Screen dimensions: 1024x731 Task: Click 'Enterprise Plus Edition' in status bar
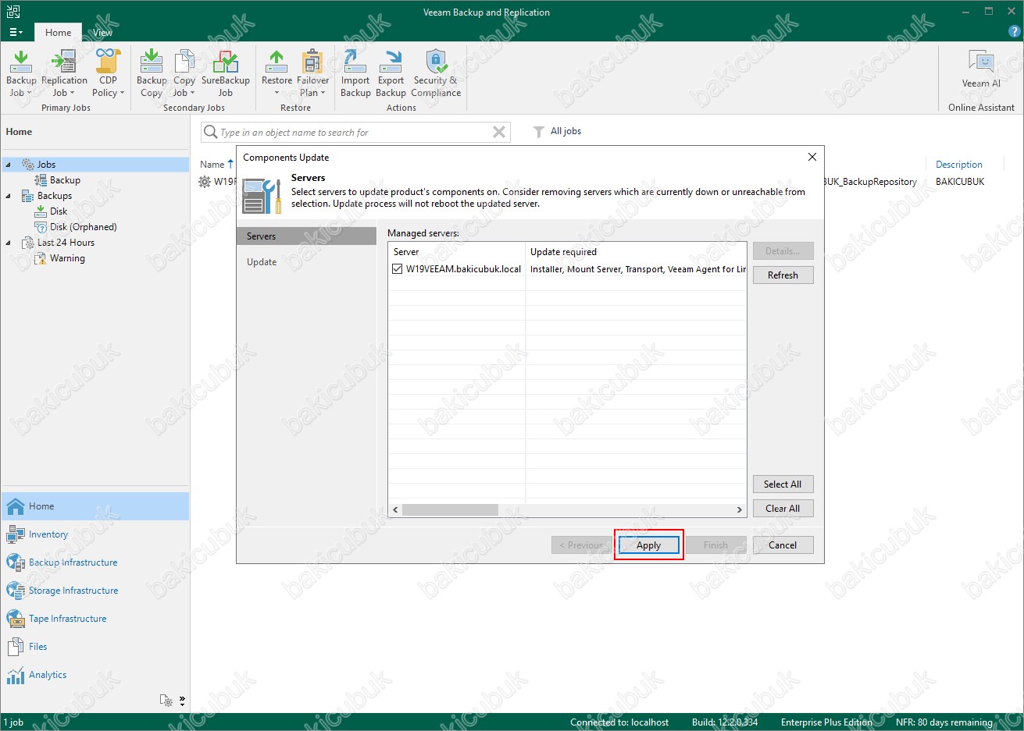coord(826,722)
